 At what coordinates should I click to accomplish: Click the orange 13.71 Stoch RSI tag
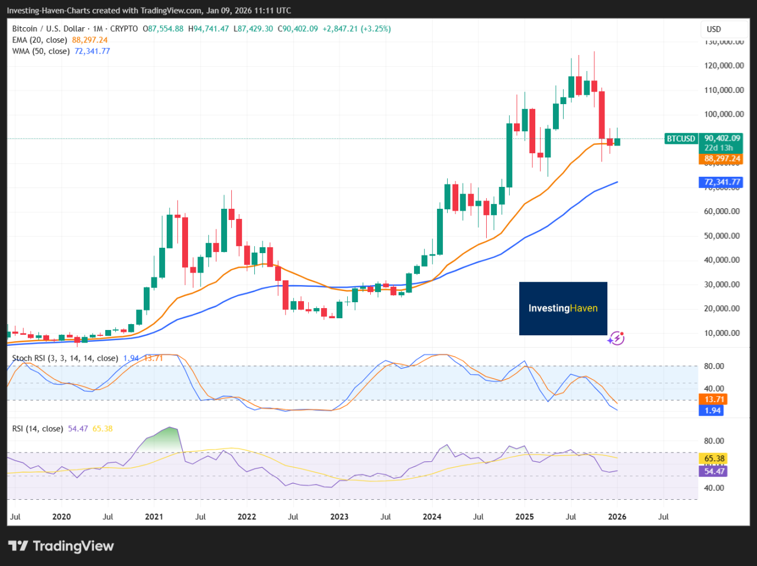click(x=713, y=399)
